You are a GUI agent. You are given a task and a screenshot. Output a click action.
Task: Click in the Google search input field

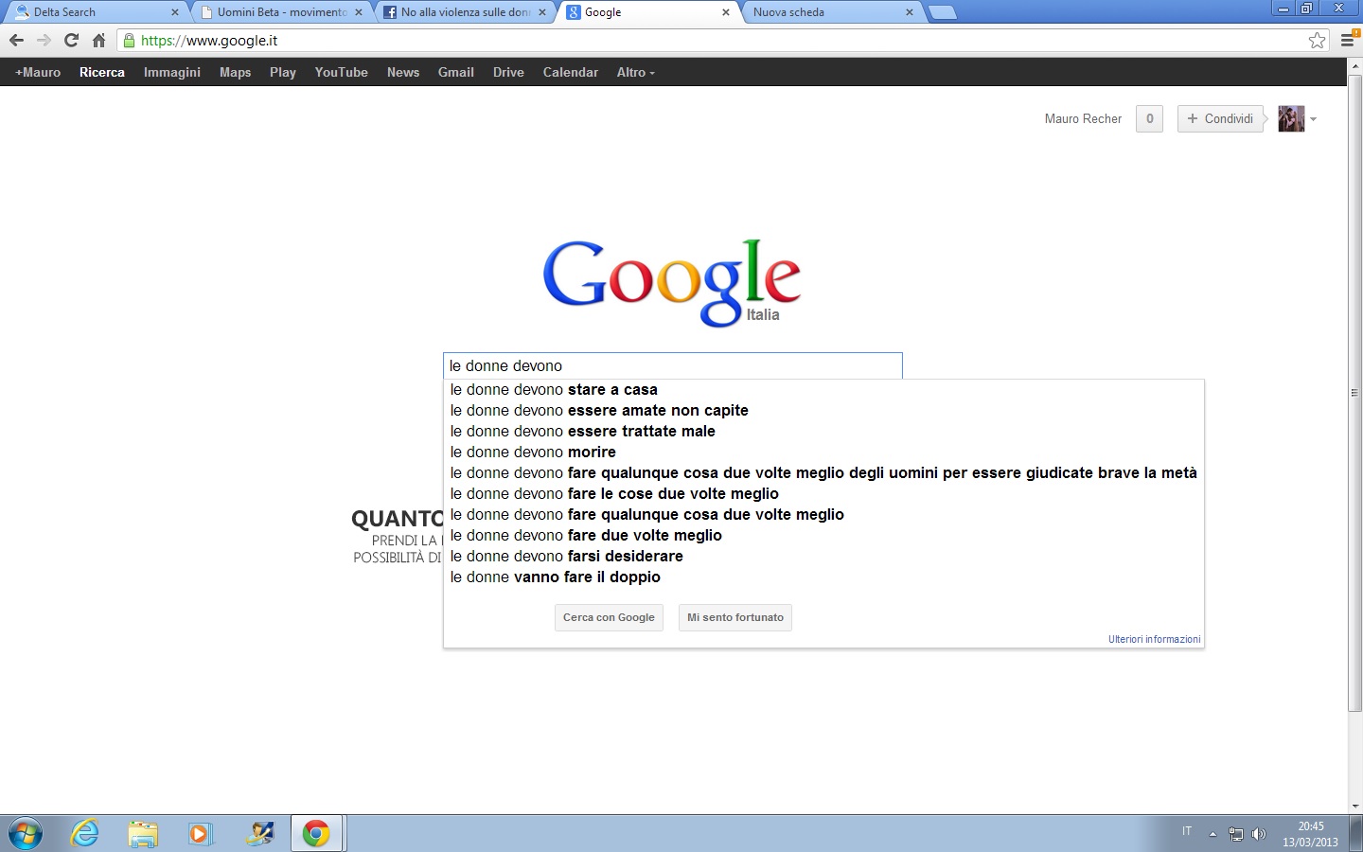[672, 365]
